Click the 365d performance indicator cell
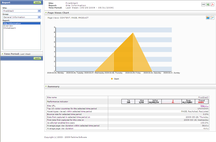The image size is (216, 142). tap(155, 101)
